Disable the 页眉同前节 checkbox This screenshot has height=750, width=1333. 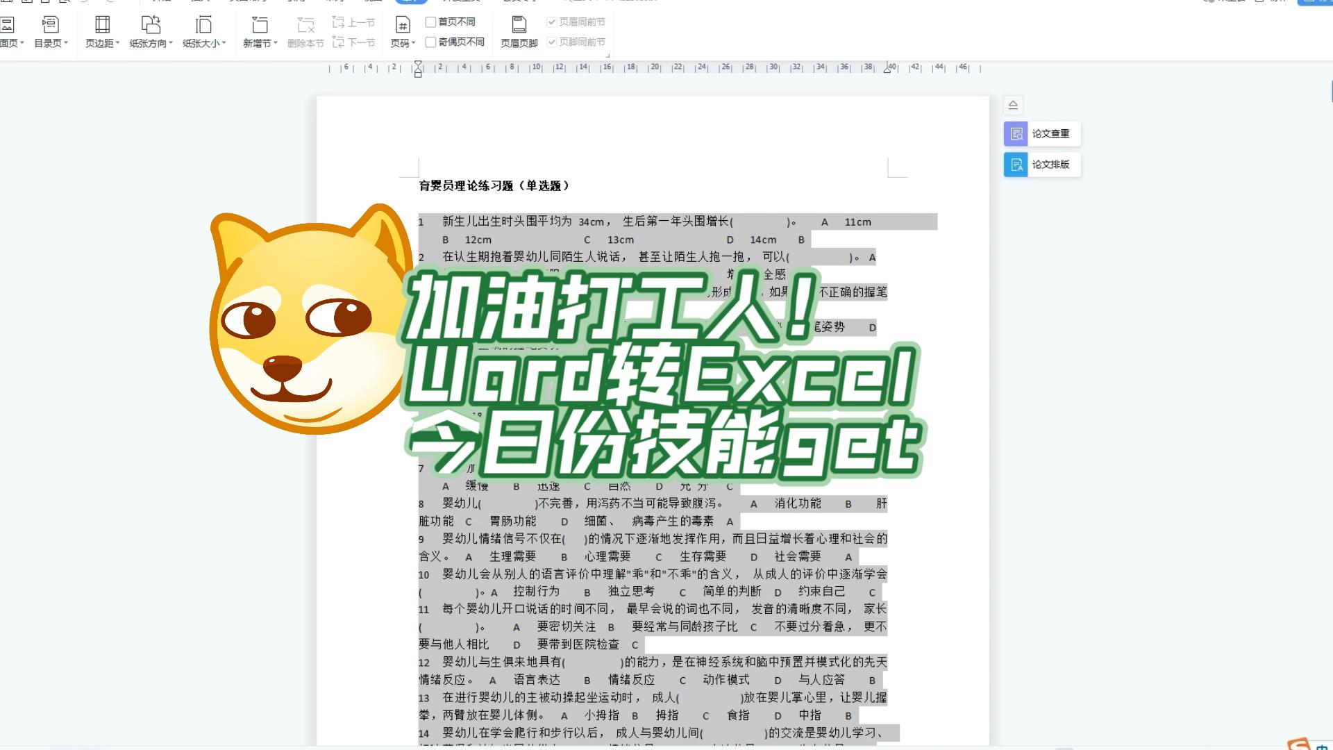pos(551,22)
